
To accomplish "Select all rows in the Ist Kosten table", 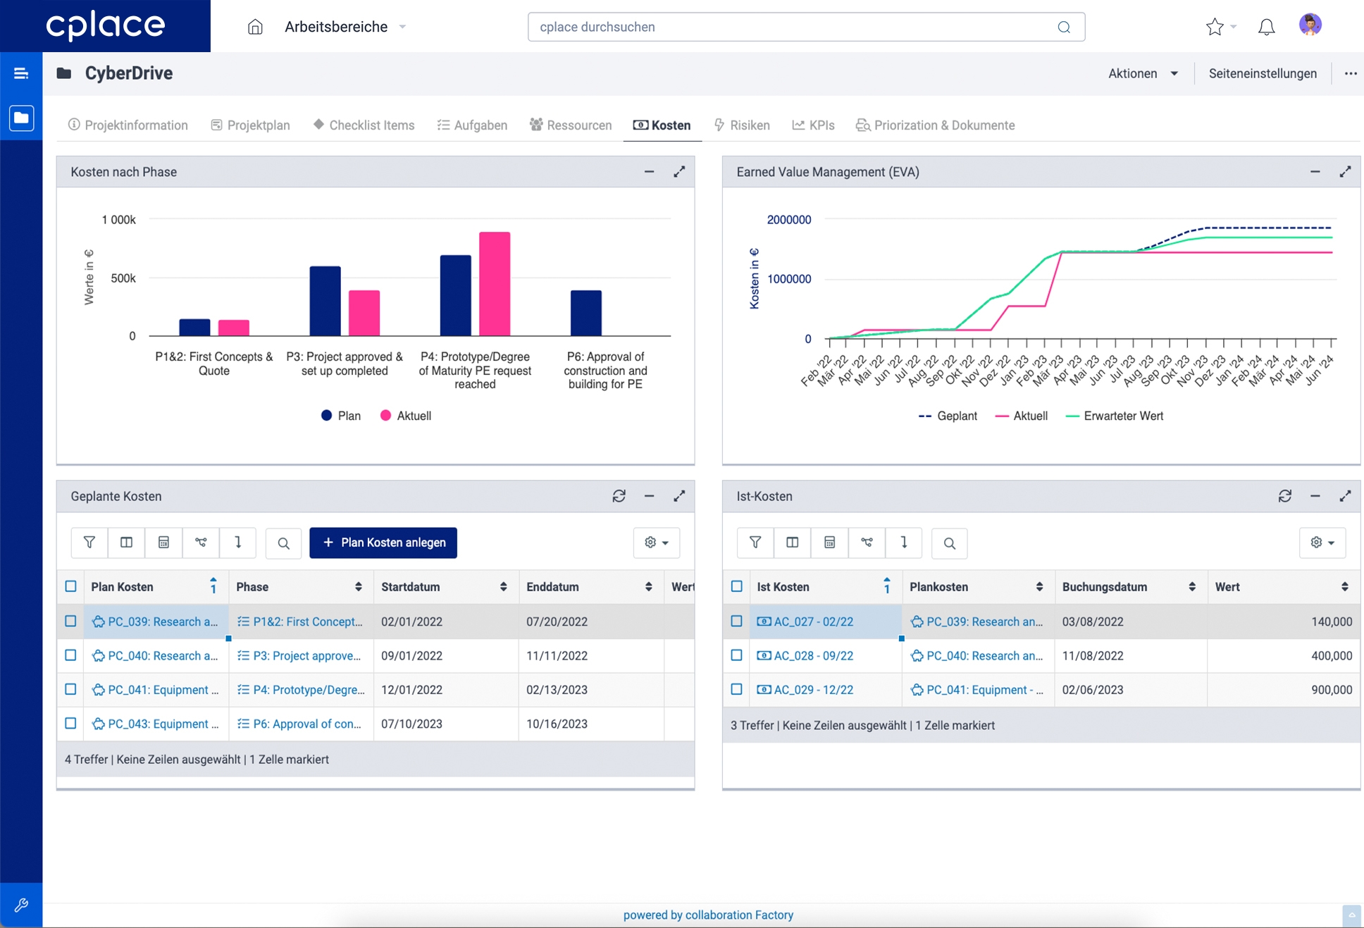I will pos(736,586).
